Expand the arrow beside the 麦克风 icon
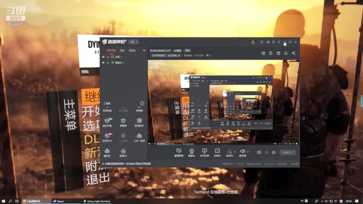Image resolution: width=363 pixels, height=204 pixels. click(235, 152)
